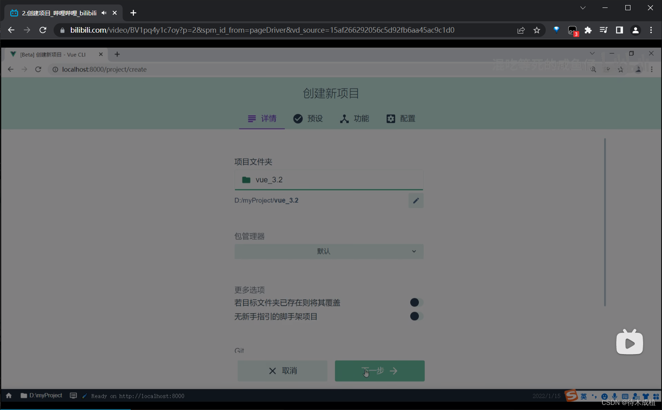Switch input language 英 indicator
The height and width of the screenshot is (410, 662).
pos(584,396)
